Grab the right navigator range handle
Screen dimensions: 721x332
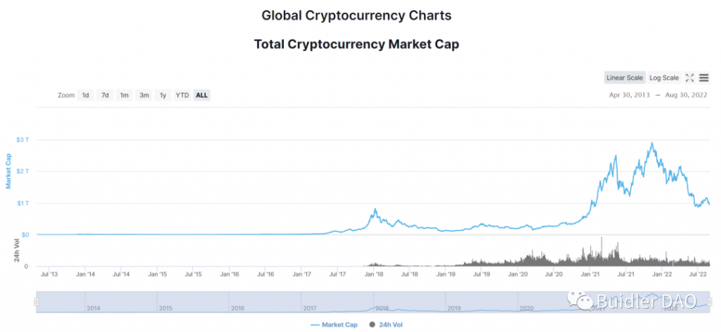710,302
